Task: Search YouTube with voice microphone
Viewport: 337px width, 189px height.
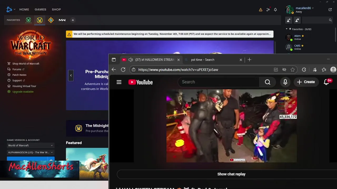Action: tap(285, 82)
